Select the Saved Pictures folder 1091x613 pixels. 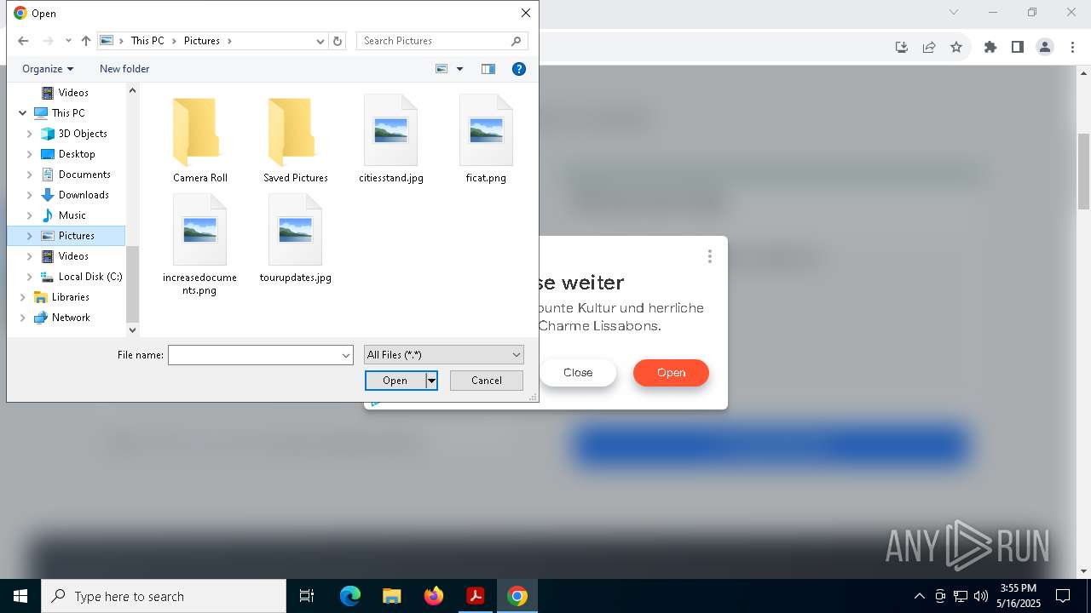pyautogui.click(x=296, y=140)
